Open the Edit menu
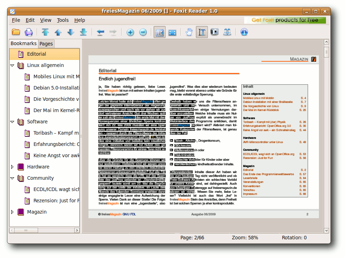 (30, 20)
